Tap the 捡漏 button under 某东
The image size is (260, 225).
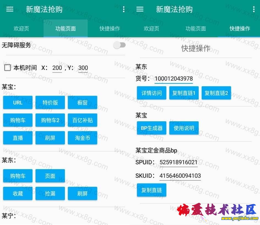[50, 193]
